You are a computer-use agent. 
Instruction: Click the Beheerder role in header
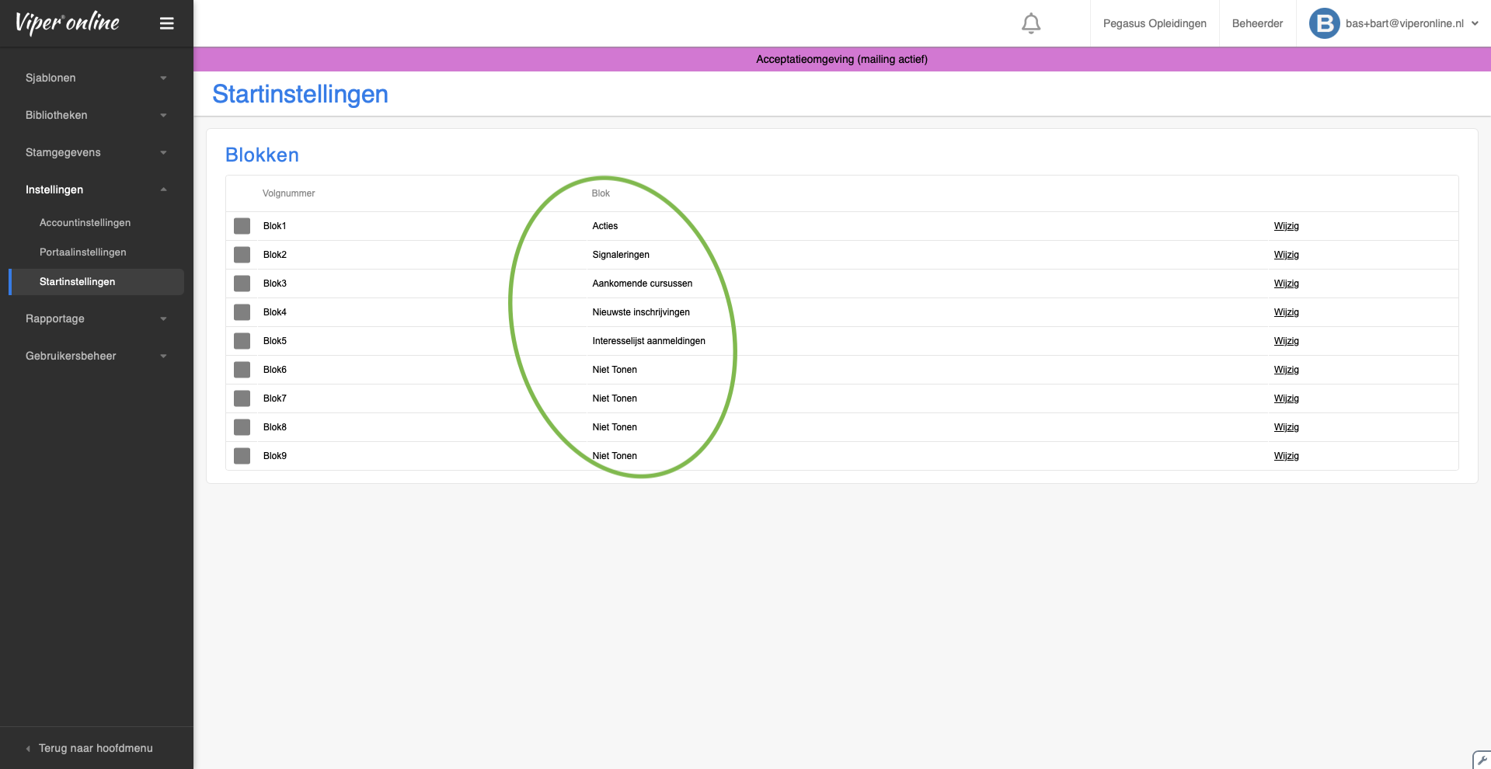point(1257,23)
